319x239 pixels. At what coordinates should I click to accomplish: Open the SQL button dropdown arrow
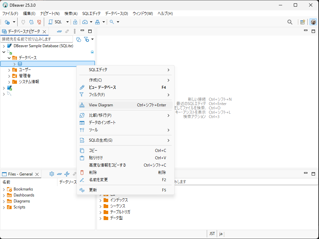click(67, 22)
